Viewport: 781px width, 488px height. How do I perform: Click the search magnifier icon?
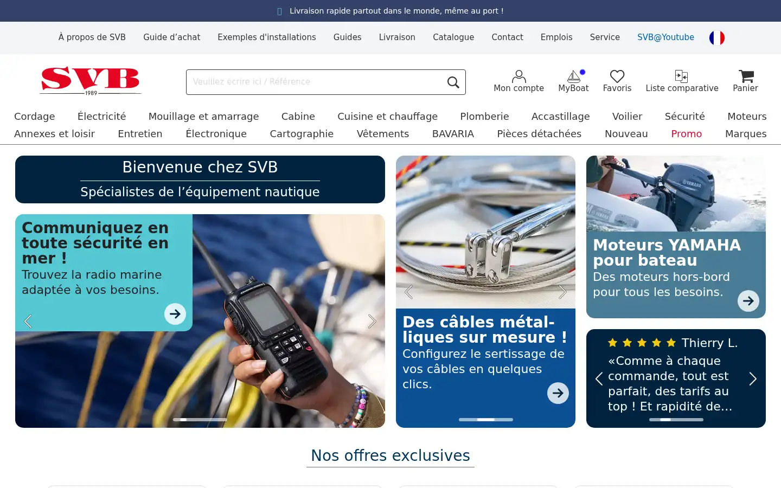coord(453,82)
